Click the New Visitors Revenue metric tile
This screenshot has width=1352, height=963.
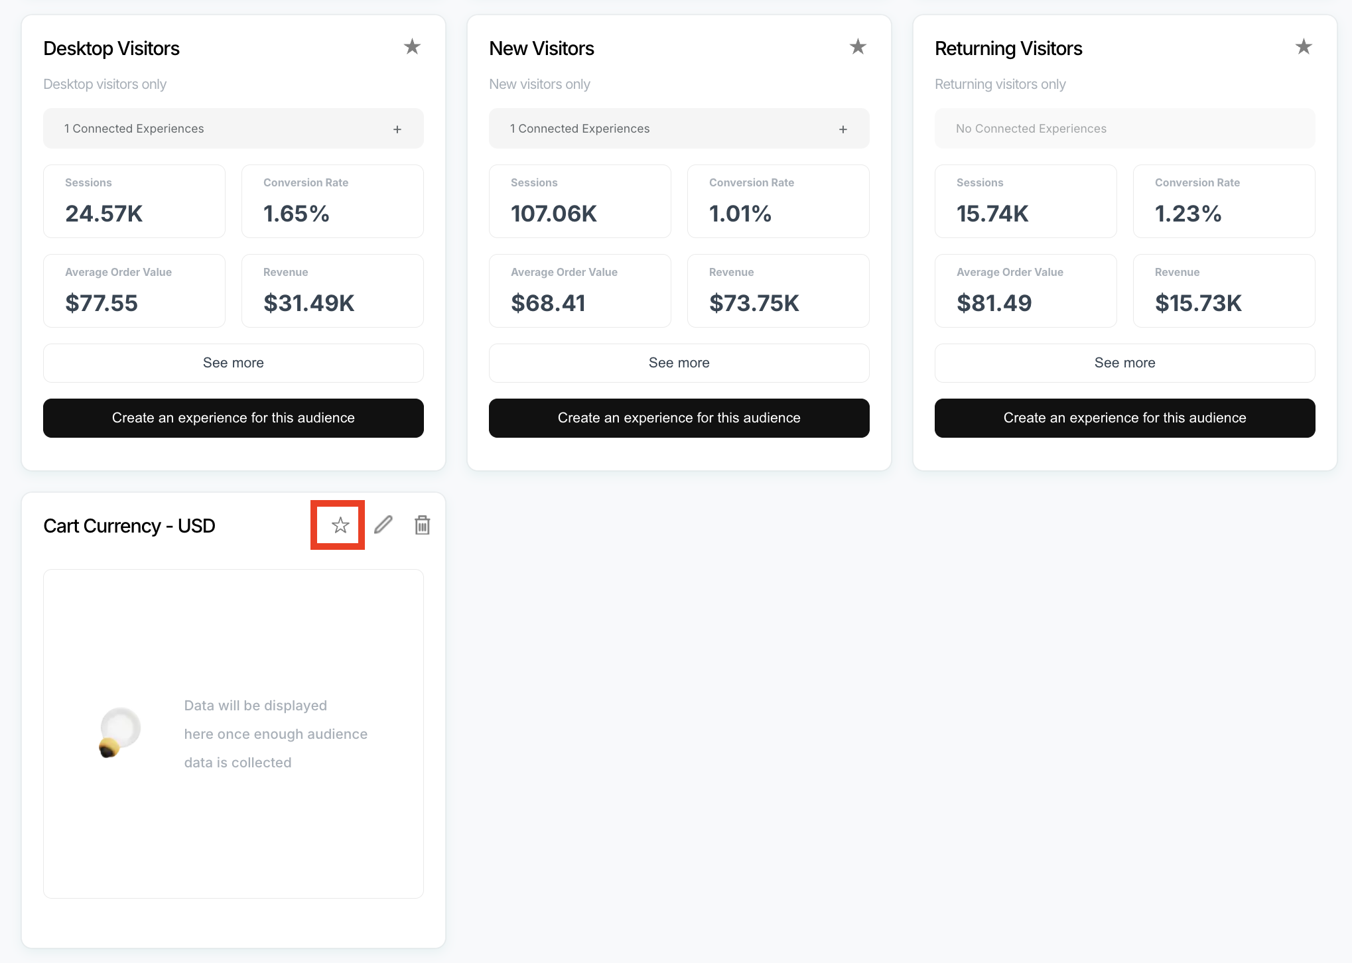pyautogui.click(x=778, y=290)
